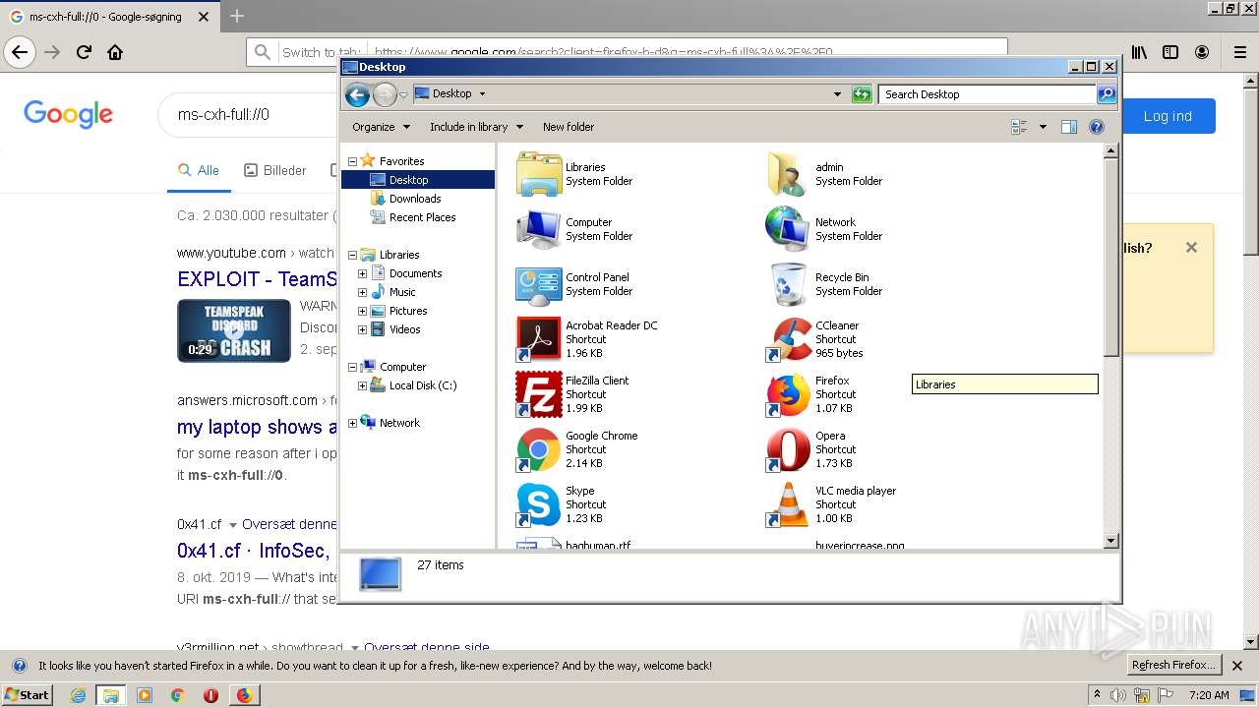
Task: Open Firefox hamburger menu
Action: tap(1239, 52)
